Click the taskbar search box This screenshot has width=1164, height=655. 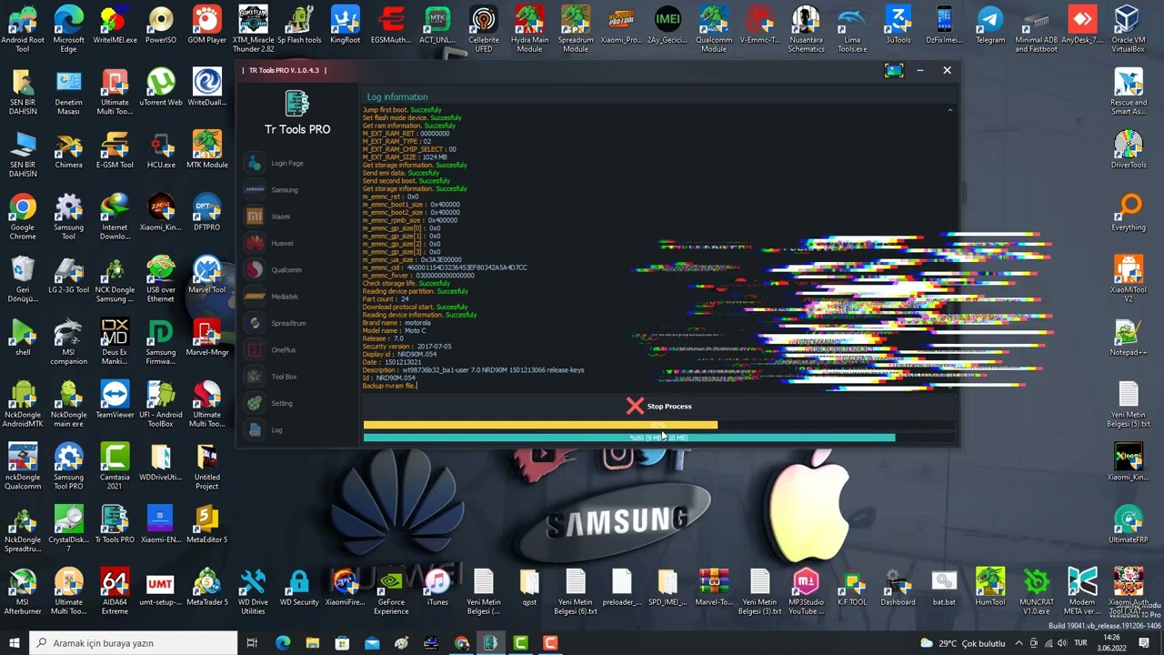pos(134,643)
